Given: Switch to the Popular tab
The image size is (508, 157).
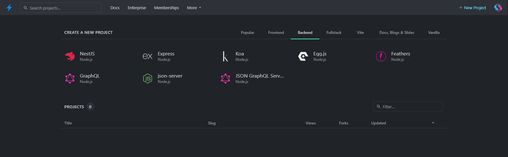Looking at the screenshot, I should (248, 33).
